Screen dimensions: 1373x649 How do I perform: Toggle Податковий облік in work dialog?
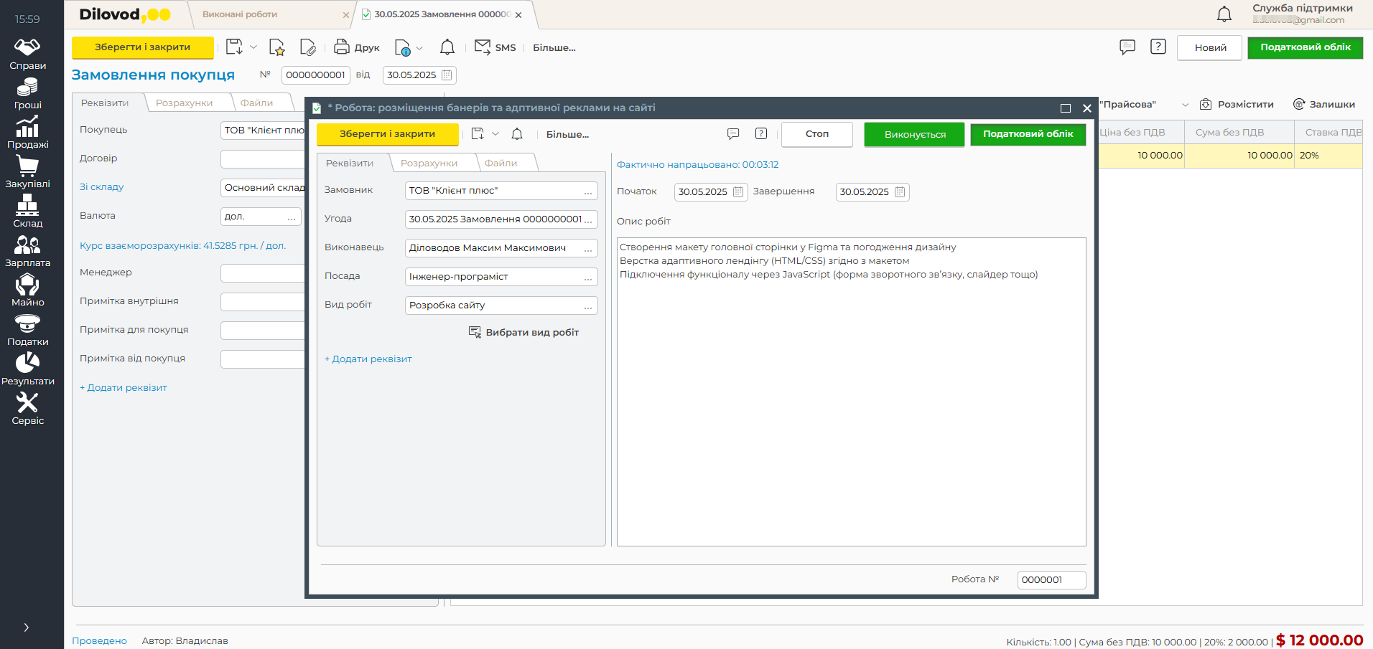(x=1028, y=134)
